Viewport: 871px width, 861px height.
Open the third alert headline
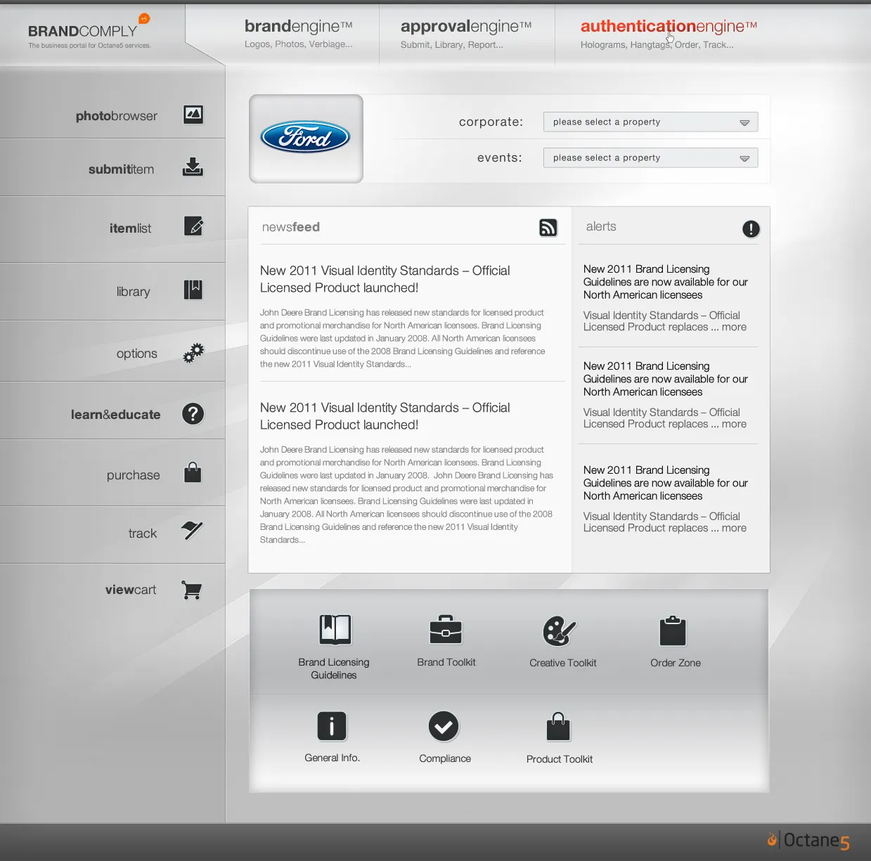click(665, 483)
